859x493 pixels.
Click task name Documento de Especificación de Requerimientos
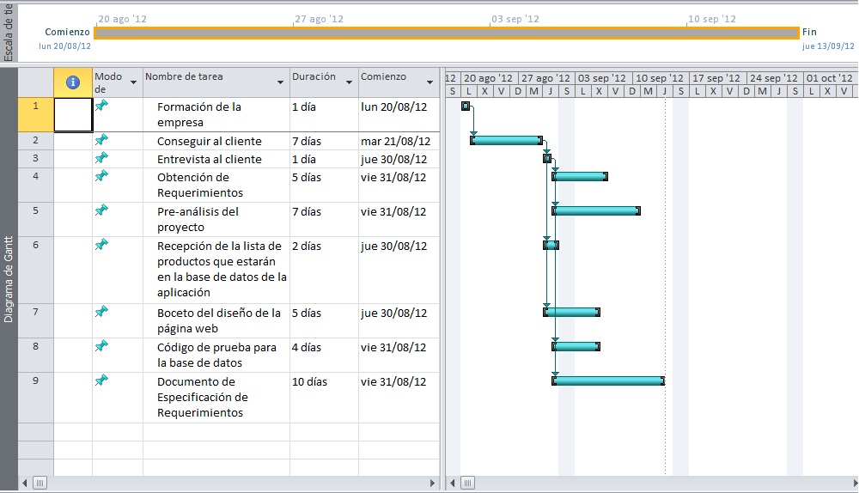[202, 397]
